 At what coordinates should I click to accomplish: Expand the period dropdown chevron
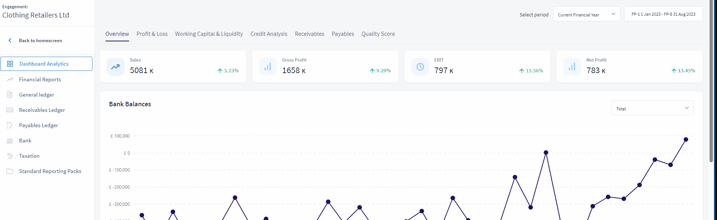613,14
